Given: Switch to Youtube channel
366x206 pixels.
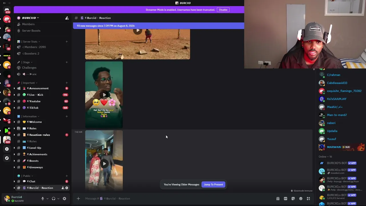Looking at the screenshot, I should [x=42, y=101].
